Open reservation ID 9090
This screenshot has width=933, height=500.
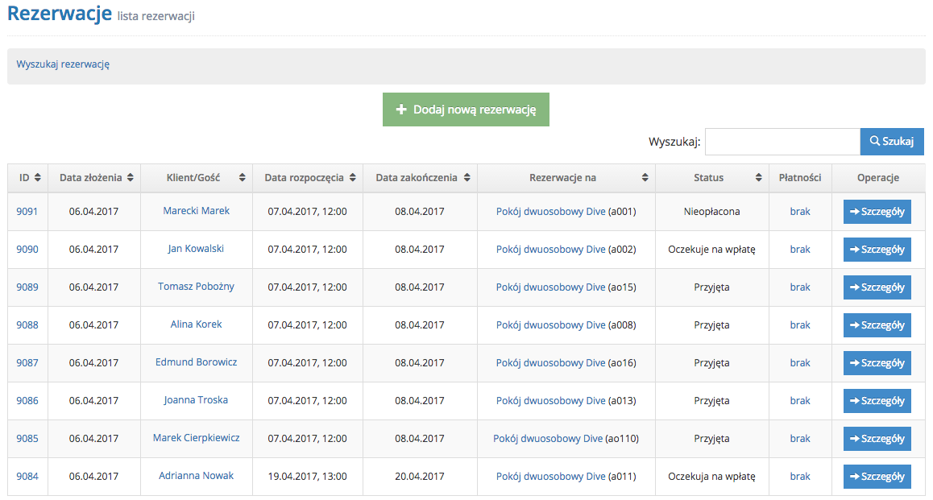click(x=27, y=250)
